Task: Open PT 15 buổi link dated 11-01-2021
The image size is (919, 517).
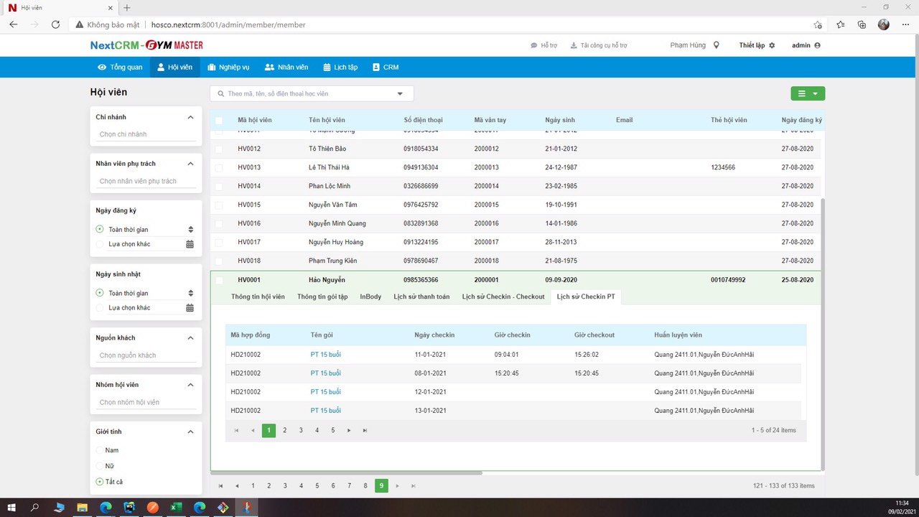Action: tap(326, 355)
